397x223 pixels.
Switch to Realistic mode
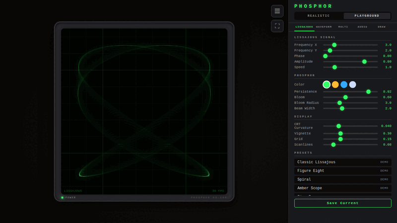click(318, 16)
